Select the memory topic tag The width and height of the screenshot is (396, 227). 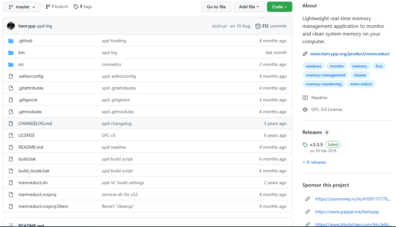(360, 66)
